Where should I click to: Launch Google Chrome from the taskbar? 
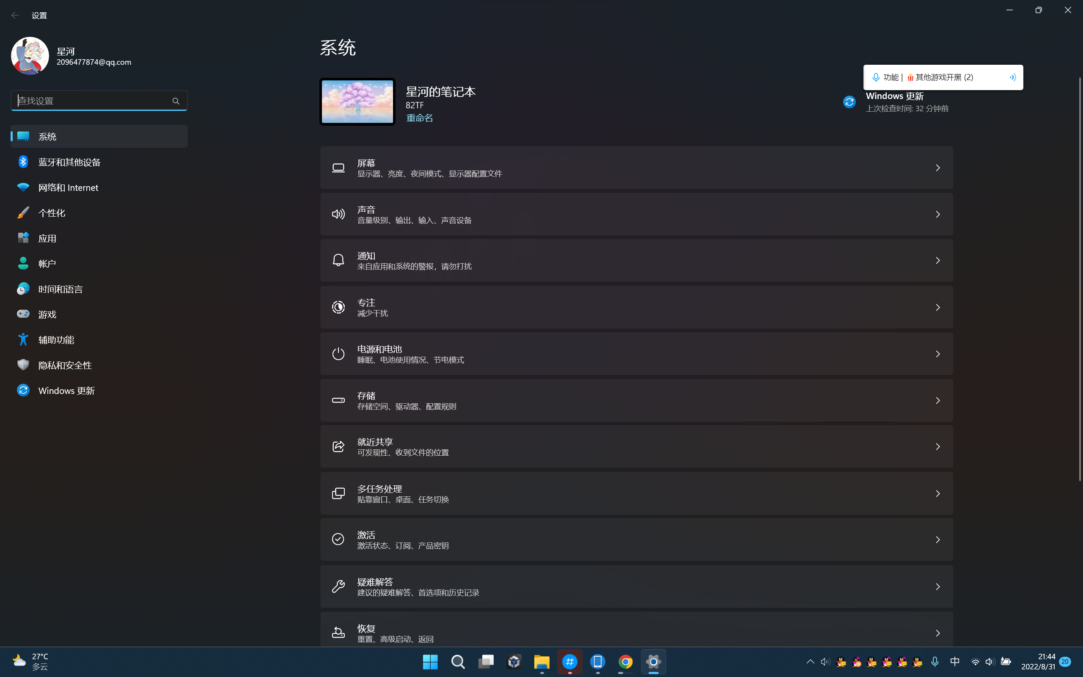(x=625, y=661)
